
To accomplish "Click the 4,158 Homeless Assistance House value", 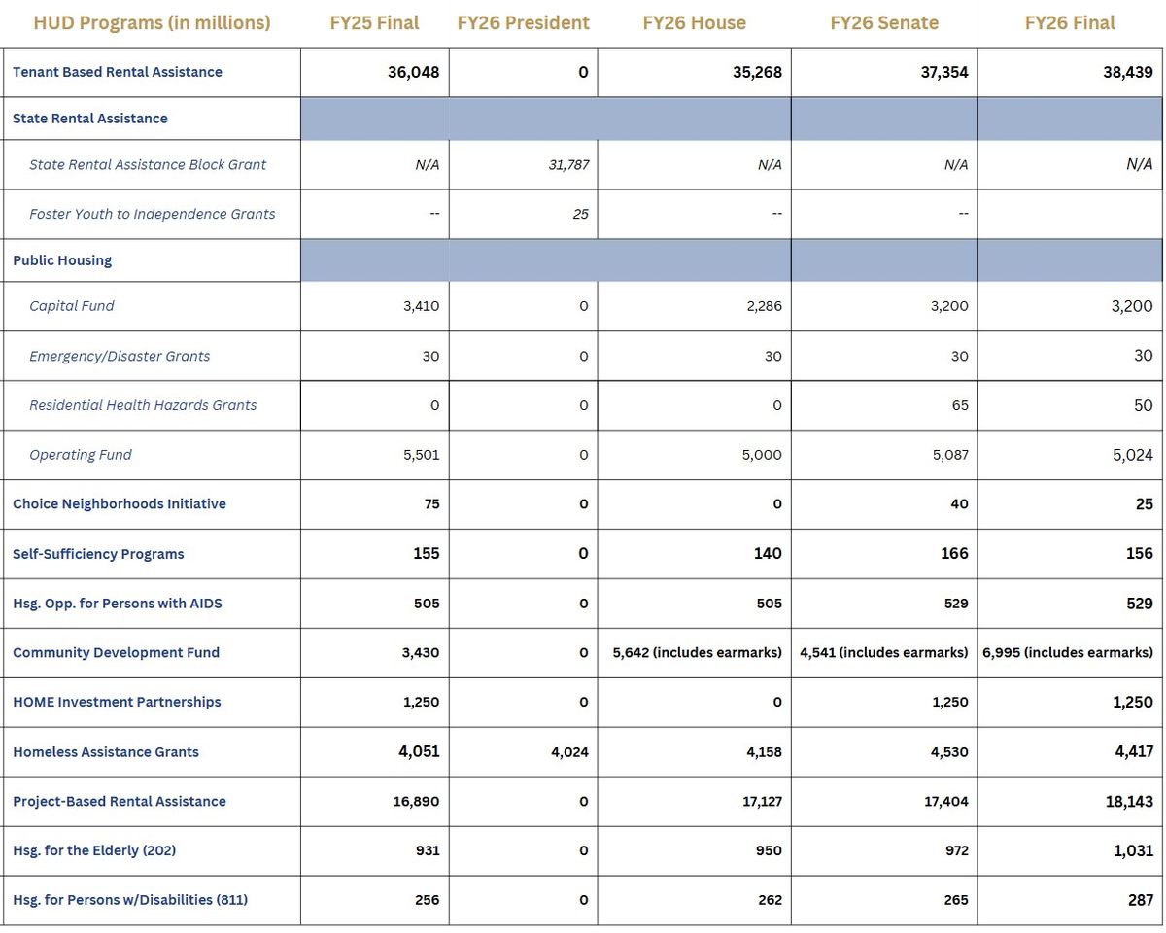I will [763, 752].
